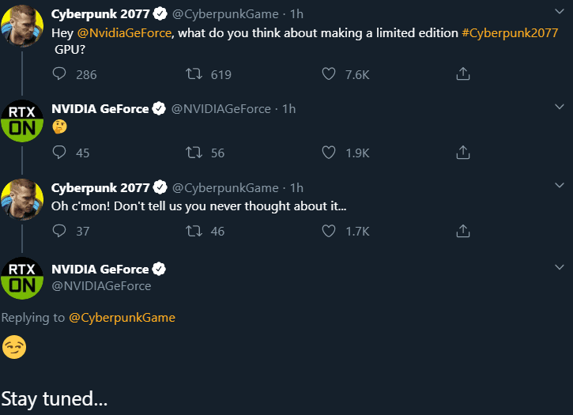573x415 pixels.
Task: Share the "Oh c'mon!" tweet
Action: coord(463,231)
